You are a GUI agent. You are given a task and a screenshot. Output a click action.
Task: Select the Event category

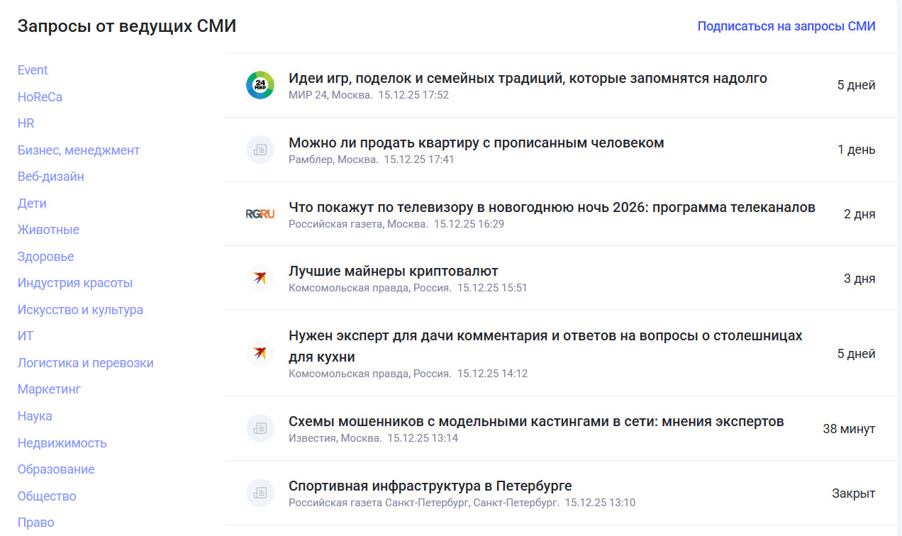33,70
